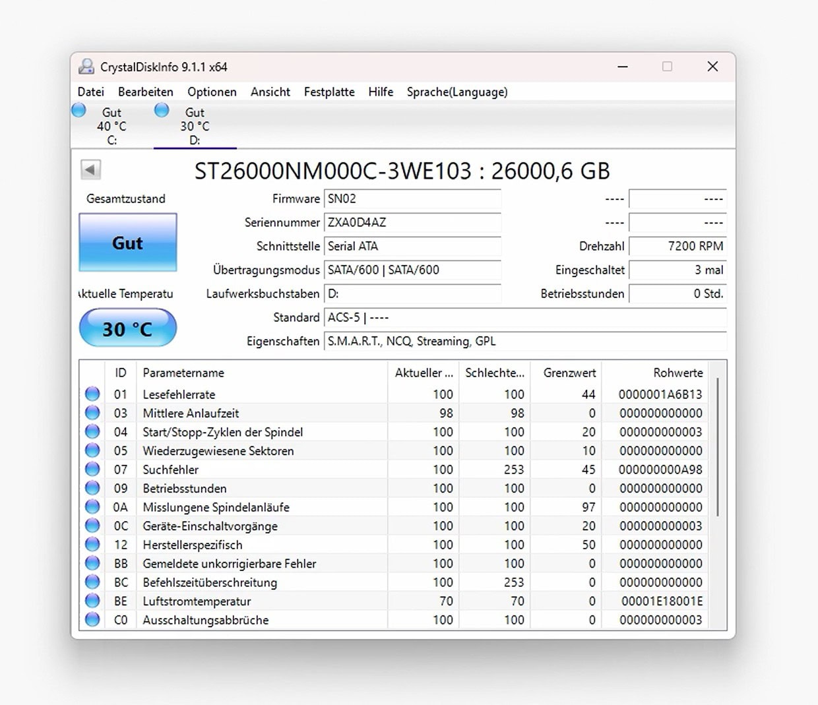Click status orb for Luftstromtemperatur row
The image size is (818, 705).
coord(92,601)
